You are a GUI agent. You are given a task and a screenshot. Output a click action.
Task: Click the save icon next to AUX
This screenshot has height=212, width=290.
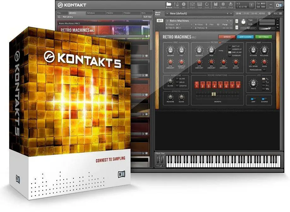tap(281, 14)
